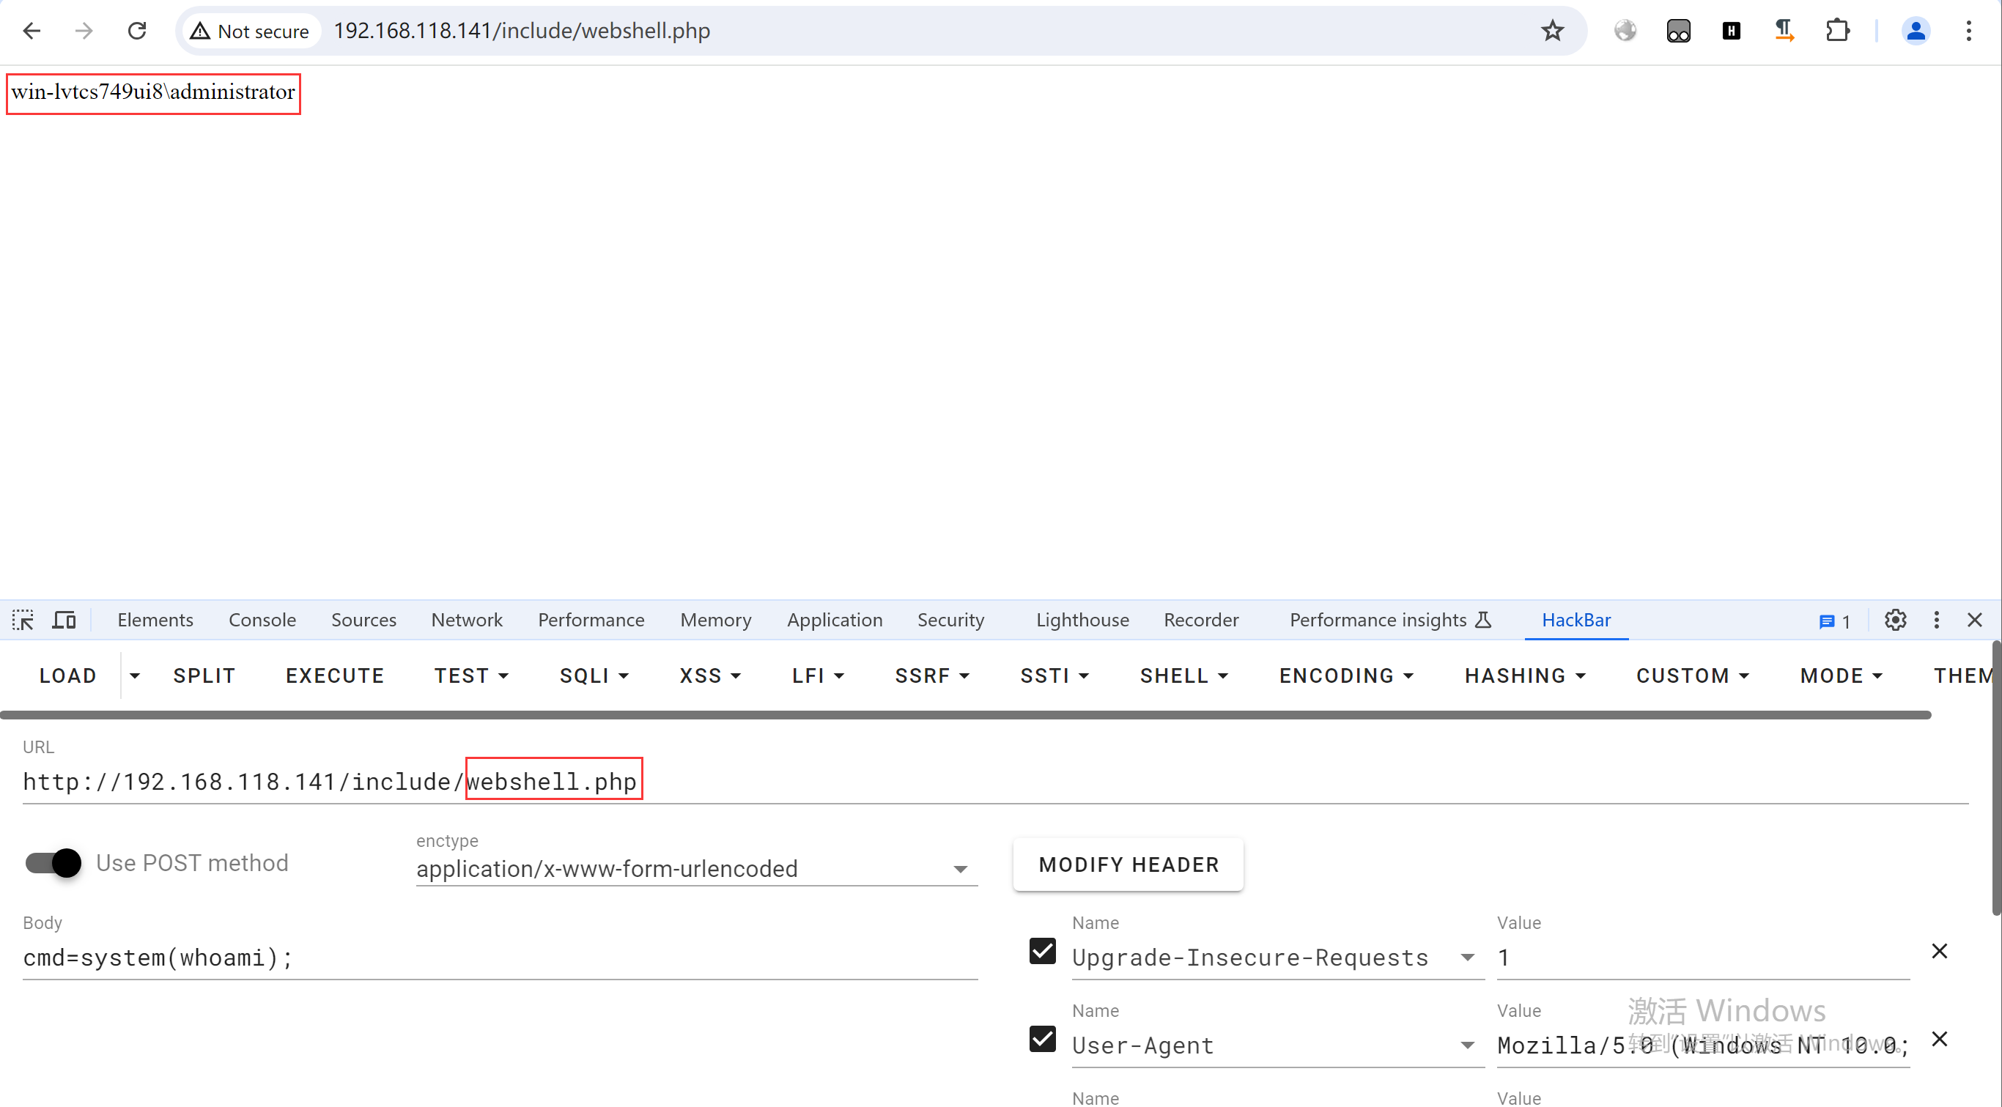The width and height of the screenshot is (2002, 1107).
Task: Click the MODIFY HEADER button
Action: (1129, 865)
